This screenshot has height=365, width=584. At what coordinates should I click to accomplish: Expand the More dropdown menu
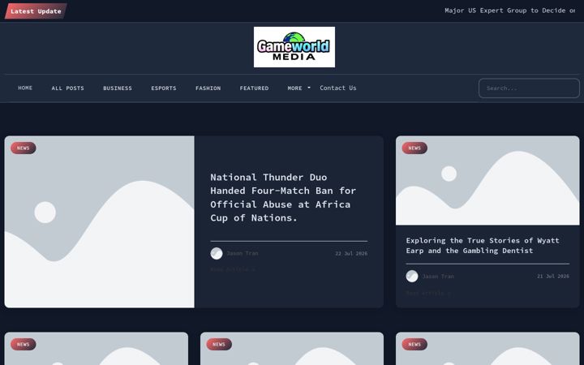298,88
